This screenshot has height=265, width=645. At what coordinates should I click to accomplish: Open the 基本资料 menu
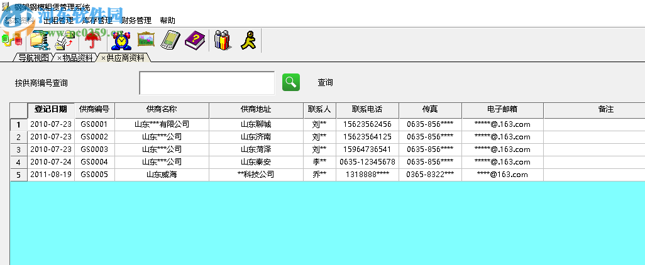pos(19,21)
